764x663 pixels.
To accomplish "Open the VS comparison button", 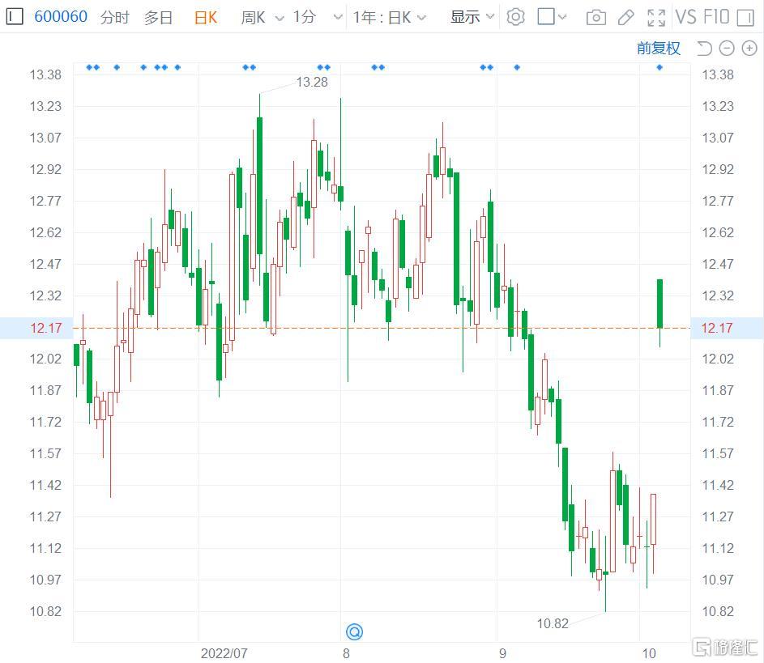I will tap(686, 17).
